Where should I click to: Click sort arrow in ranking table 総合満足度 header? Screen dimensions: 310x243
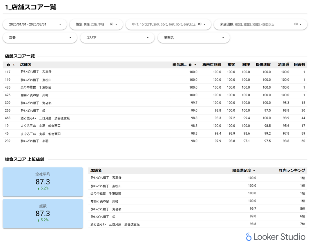[x=254, y=171]
